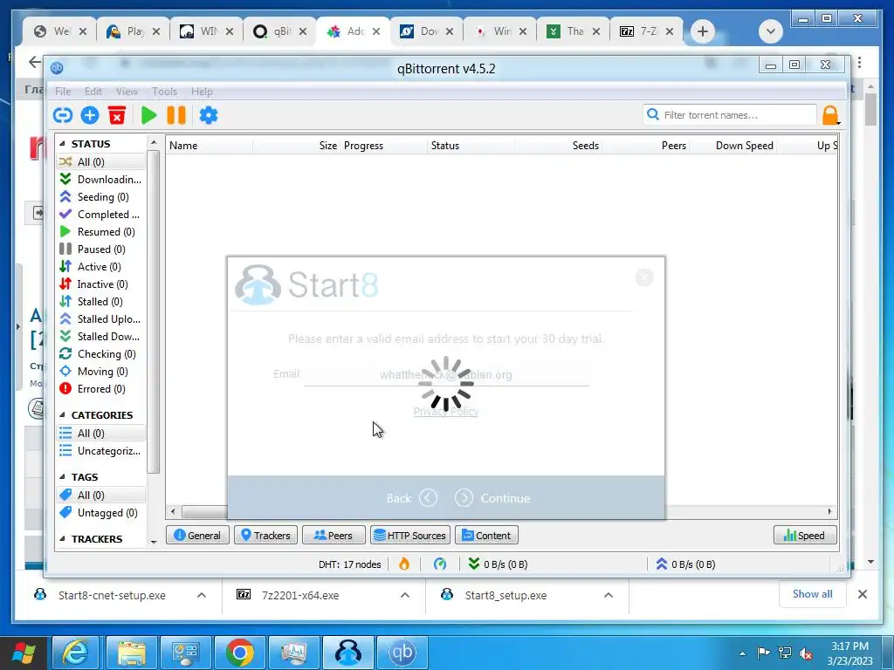
Task: Open qBittorrent options gear icon
Action: 208,115
